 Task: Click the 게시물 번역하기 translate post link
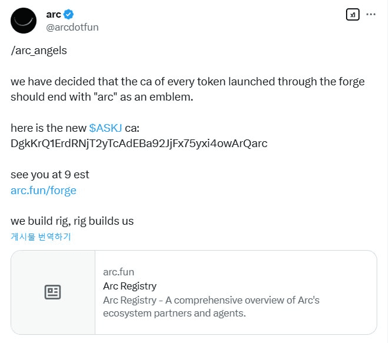[41, 237]
